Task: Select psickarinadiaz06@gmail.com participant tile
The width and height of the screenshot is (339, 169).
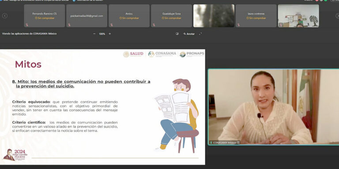Action: click(87, 16)
